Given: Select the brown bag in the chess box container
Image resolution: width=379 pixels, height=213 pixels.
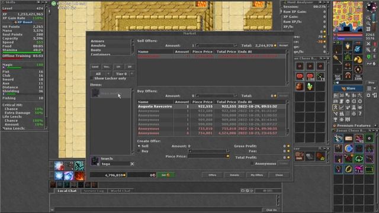Looking at the screenshot, I should coord(300,86).
